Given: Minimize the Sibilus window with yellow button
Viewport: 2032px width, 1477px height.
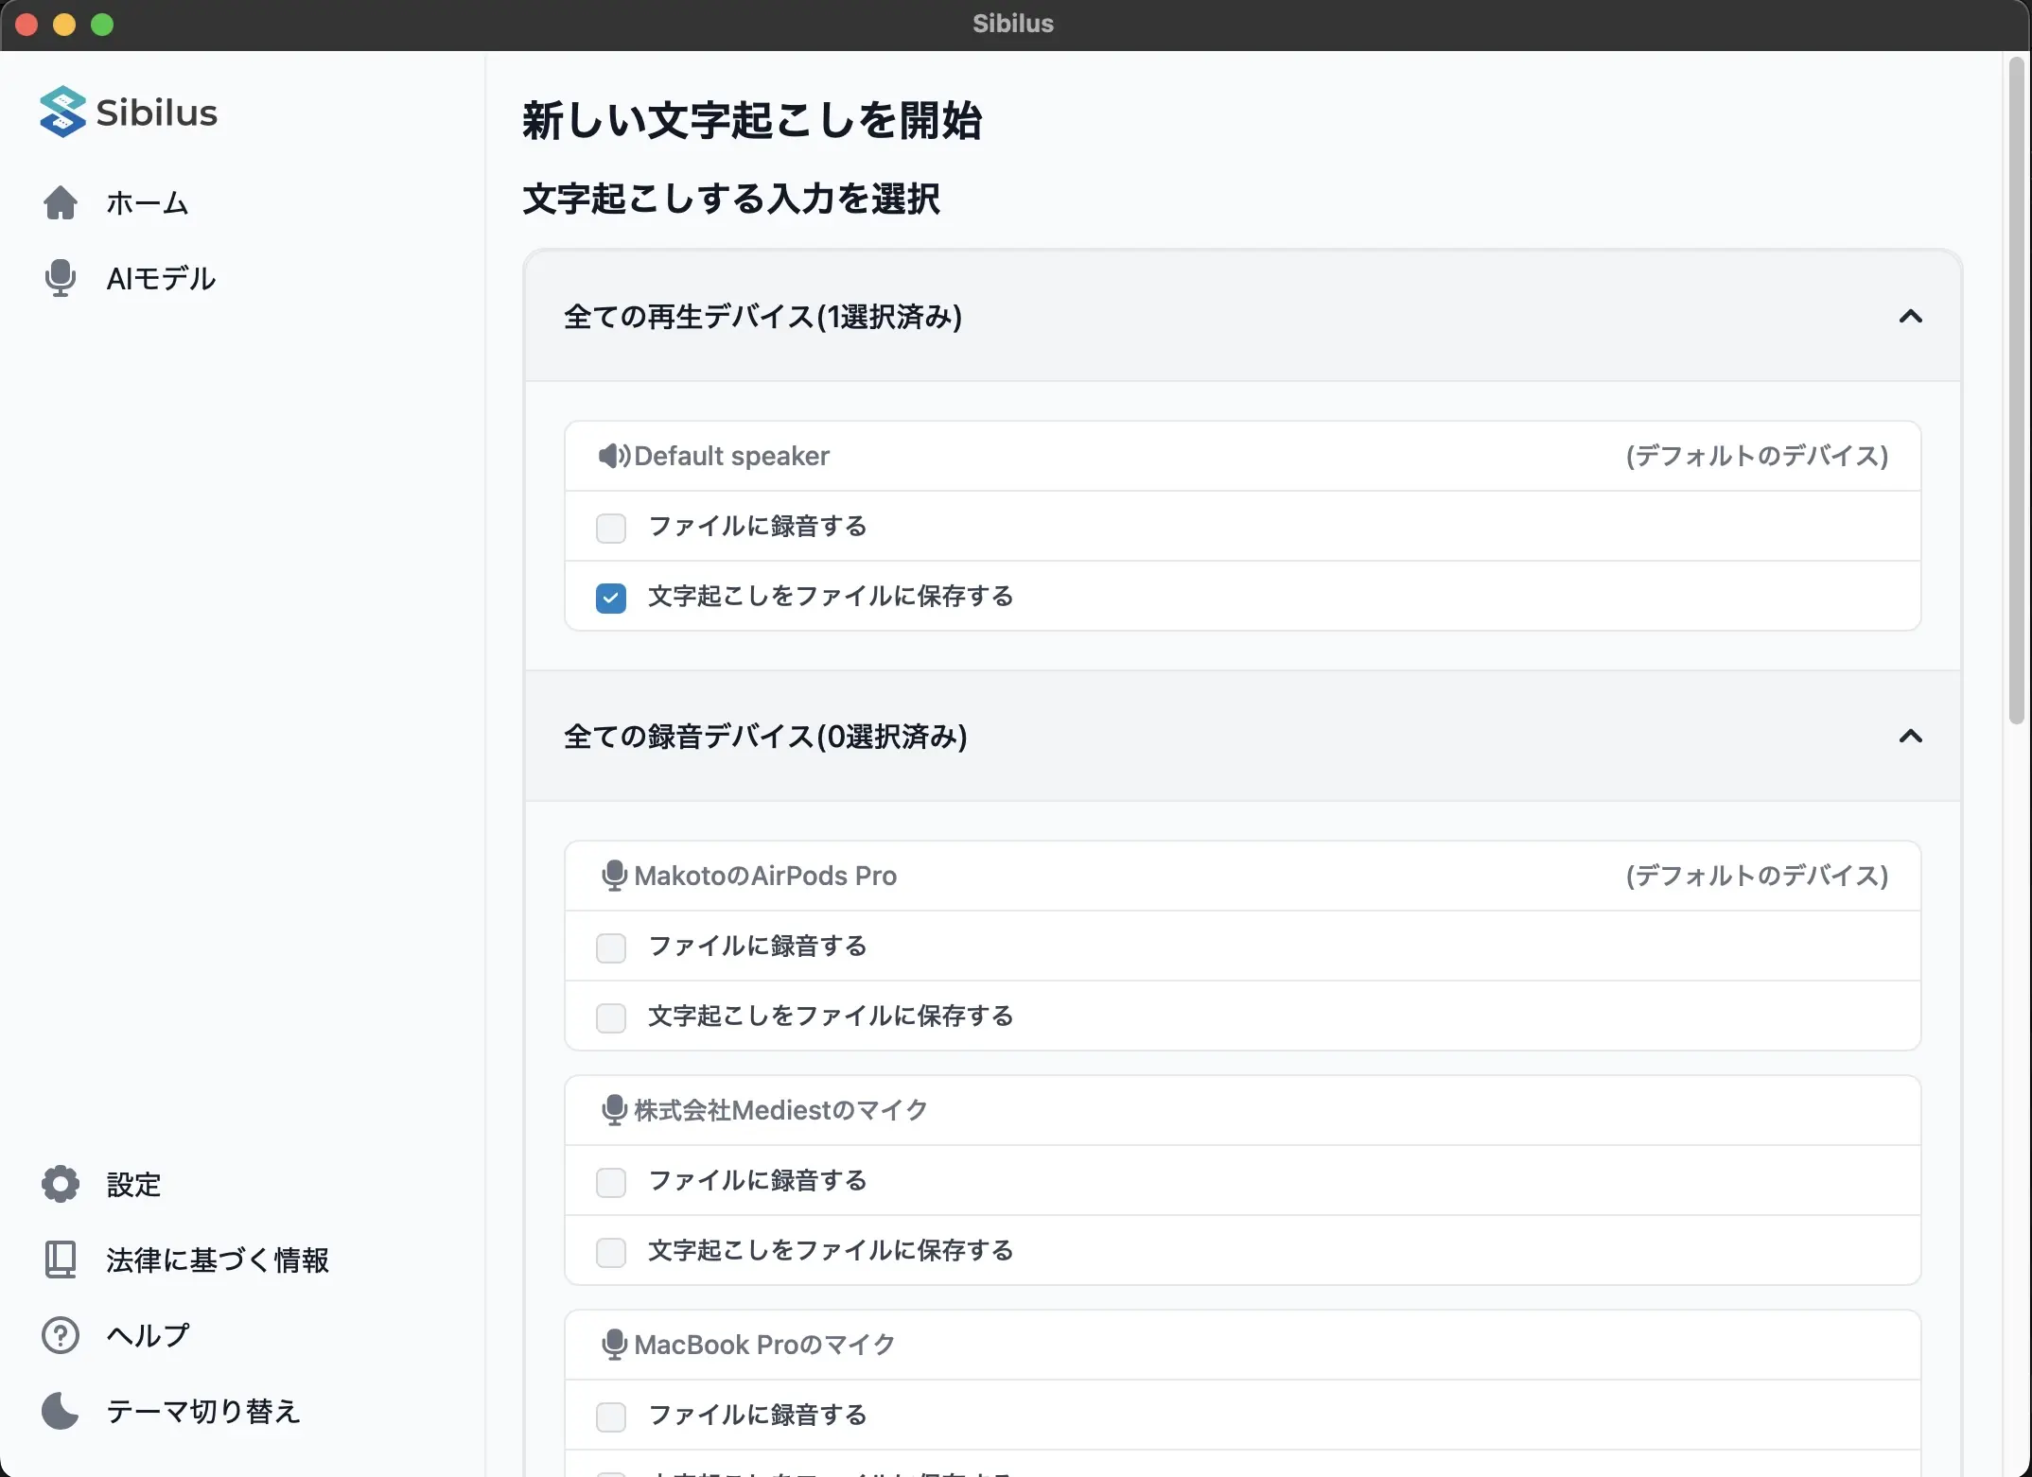Looking at the screenshot, I should pyautogui.click(x=64, y=25).
